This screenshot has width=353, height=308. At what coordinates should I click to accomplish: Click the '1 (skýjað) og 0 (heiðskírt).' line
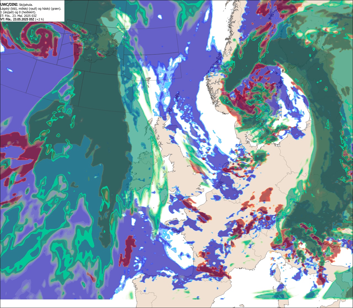pyautogui.click(x=18, y=12)
